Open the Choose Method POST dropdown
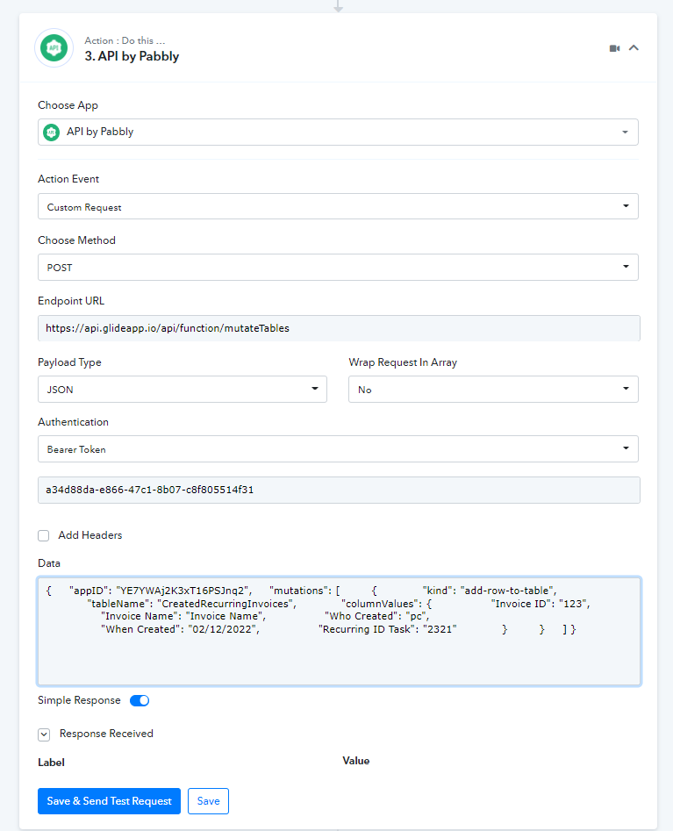The image size is (673, 831). pyautogui.click(x=338, y=267)
